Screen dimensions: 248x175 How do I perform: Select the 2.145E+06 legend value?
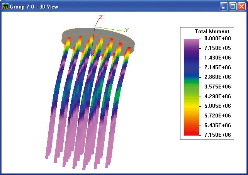(x=217, y=67)
